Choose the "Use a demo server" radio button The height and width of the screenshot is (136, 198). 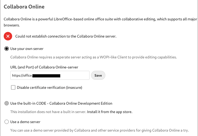[x=7, y=122]
